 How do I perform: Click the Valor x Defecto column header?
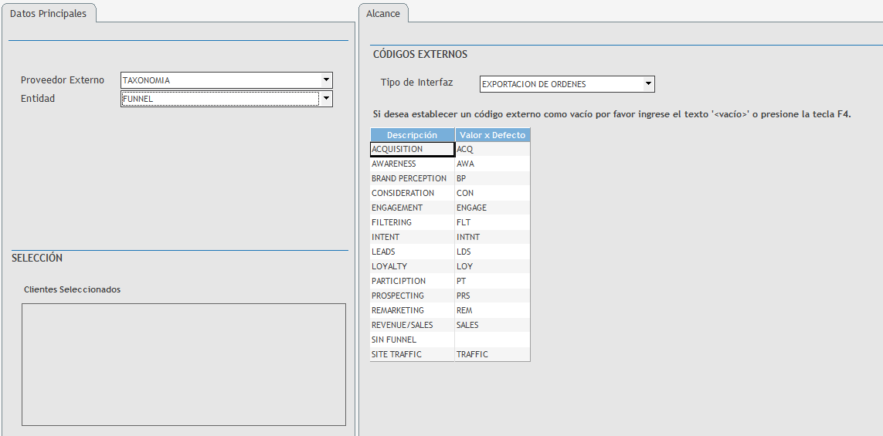pos(492,135)
